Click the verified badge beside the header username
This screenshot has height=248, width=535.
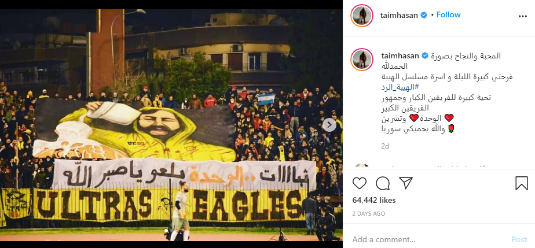[x=424, y=16]
